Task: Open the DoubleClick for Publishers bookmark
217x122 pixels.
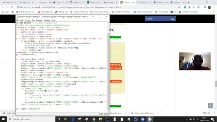Action: click(121, 12)
